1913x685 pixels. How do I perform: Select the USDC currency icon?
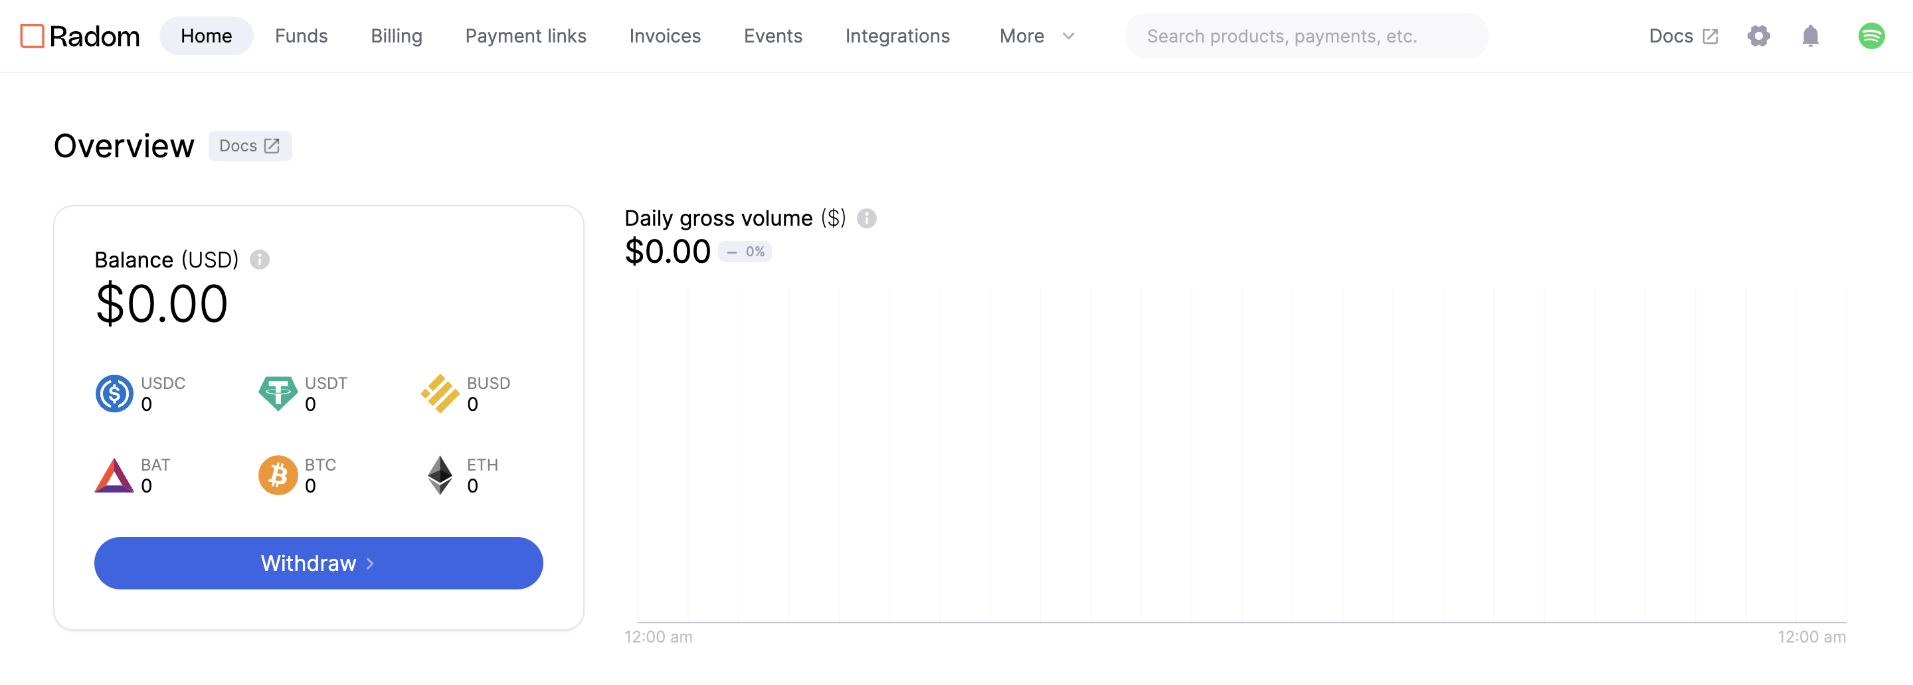(114, 394)
